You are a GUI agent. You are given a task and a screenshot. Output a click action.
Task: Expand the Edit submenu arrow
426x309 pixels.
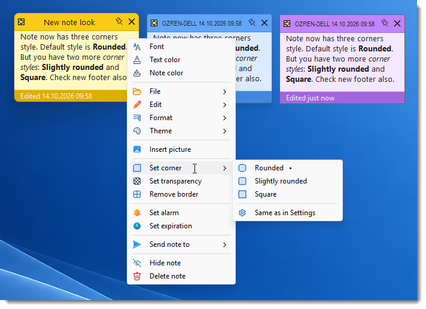point(225,105)
